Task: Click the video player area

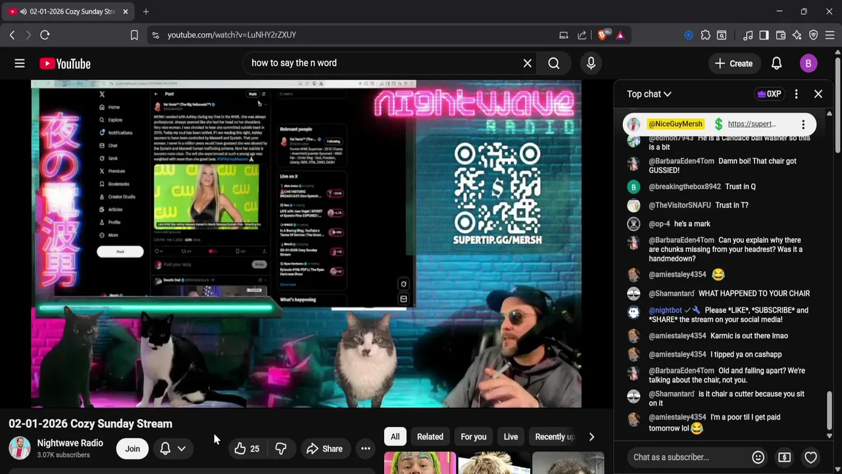Action: [306, 244]
